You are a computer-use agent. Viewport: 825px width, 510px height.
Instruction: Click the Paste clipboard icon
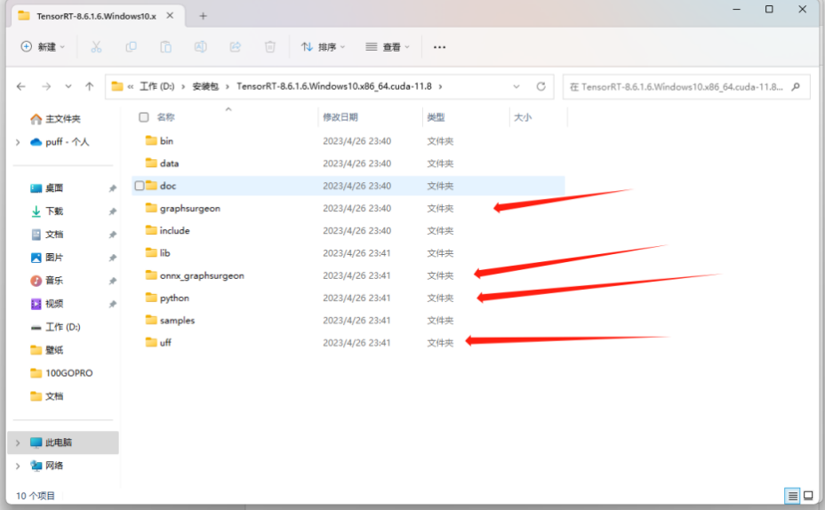[165, 47]
